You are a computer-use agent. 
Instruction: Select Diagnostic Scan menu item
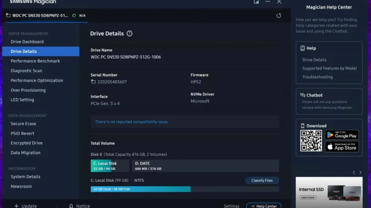[x=26, y=71]
